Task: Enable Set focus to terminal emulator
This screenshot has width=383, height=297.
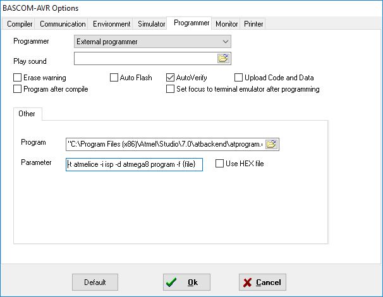Action: (170, 89)
